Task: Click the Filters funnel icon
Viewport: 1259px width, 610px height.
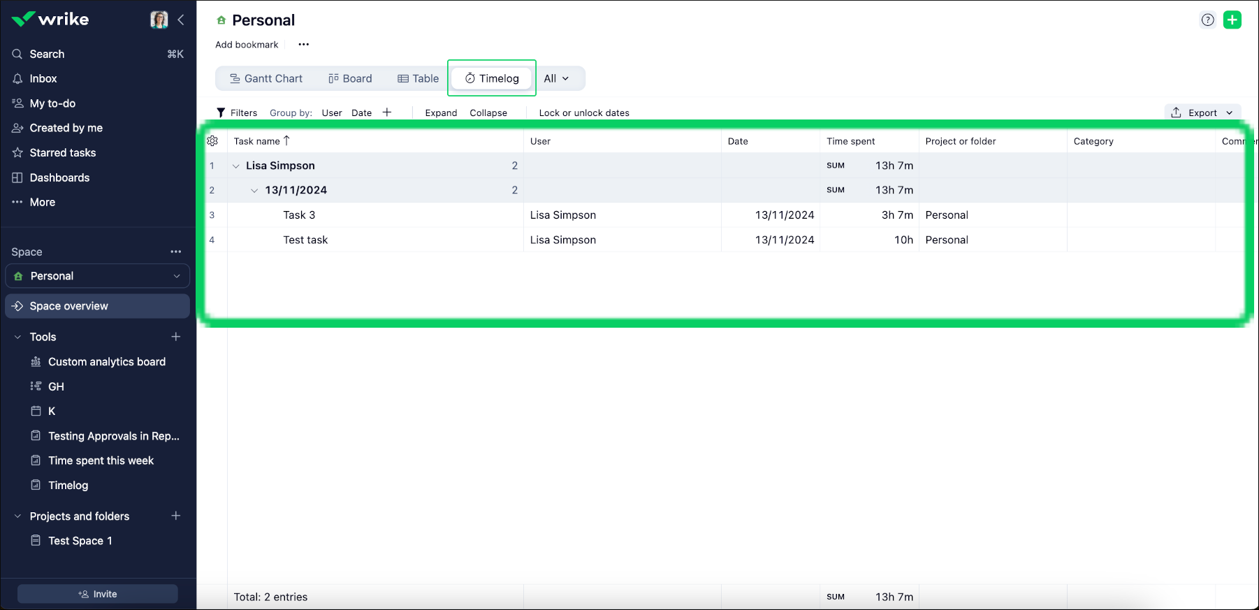Action: [x=221, y=113]
